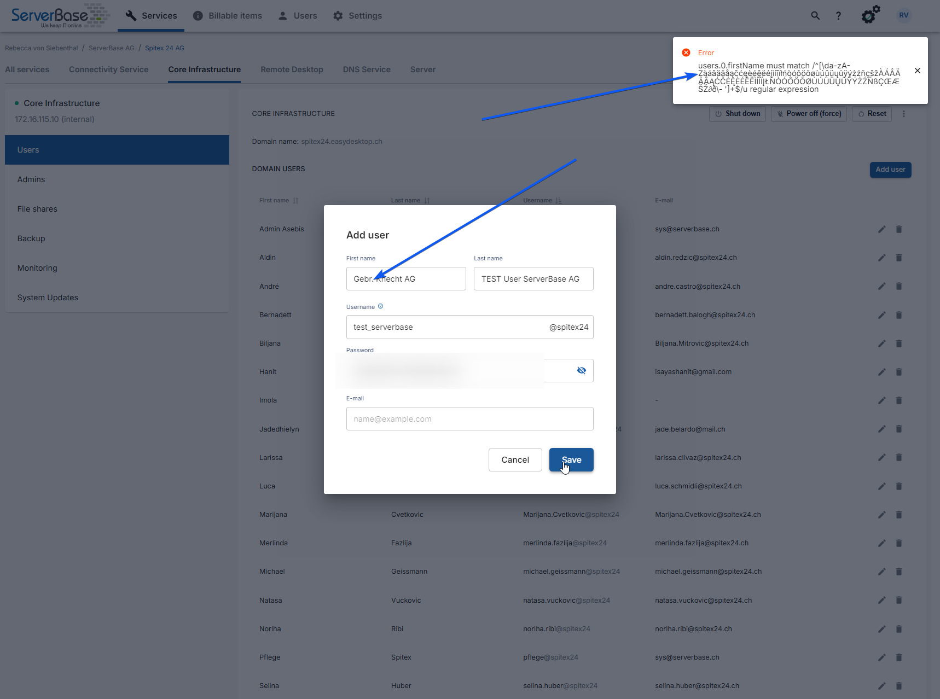Select Admins in the sidebar
940x699 pixels.
tap(117, 179)
